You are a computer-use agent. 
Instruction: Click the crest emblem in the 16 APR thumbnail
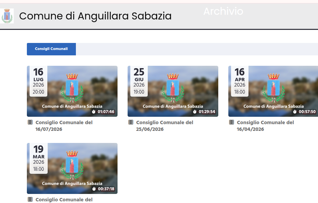pos(273,88)
